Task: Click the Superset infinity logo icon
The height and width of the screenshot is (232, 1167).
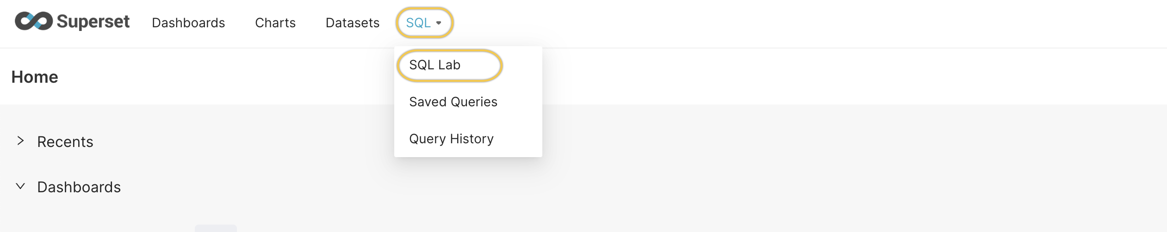Action: coord(34,21)
